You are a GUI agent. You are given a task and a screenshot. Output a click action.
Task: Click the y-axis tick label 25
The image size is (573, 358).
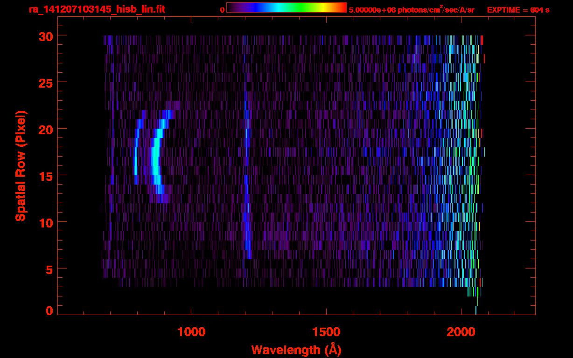pos(45,83)
